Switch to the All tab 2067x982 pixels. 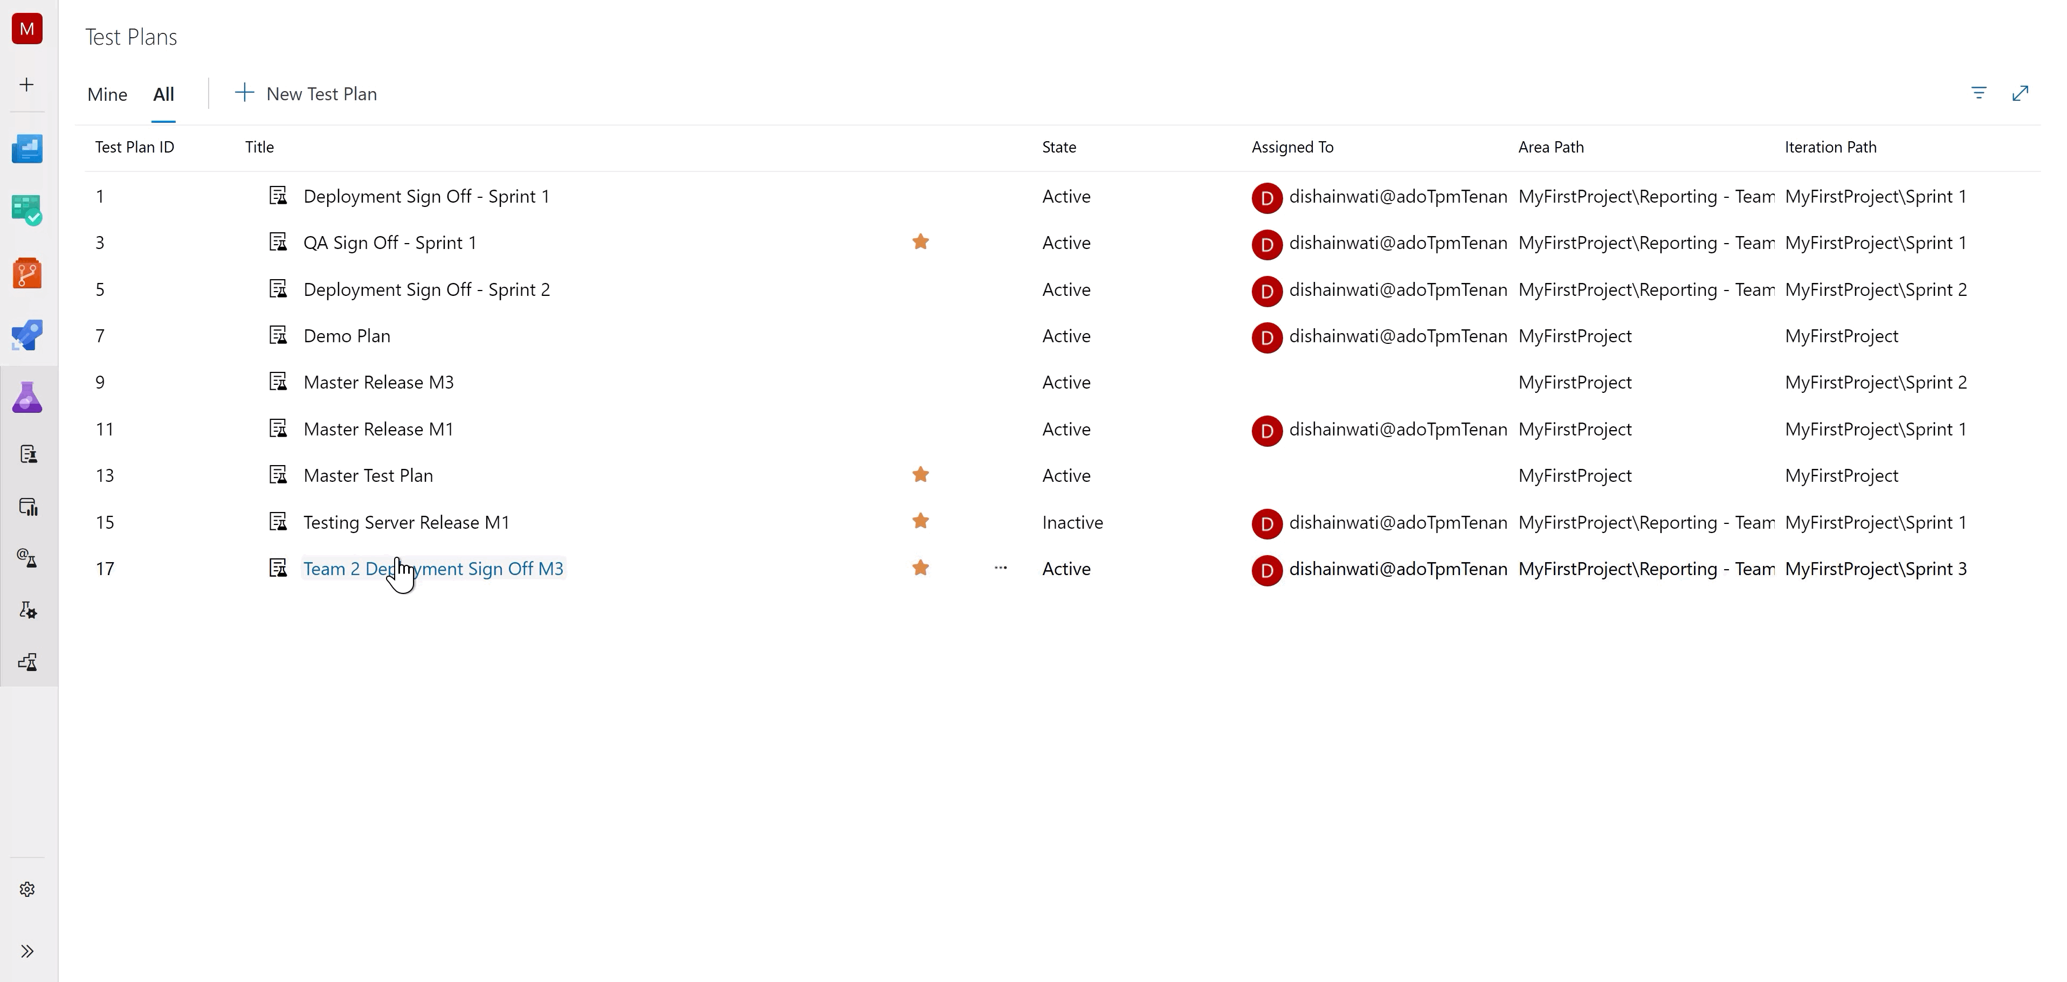163,94
